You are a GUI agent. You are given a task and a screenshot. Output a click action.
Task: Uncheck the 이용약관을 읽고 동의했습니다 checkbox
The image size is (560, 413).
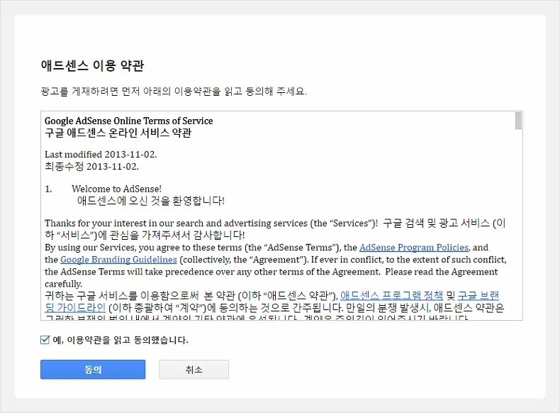click(x=45, y=340)
